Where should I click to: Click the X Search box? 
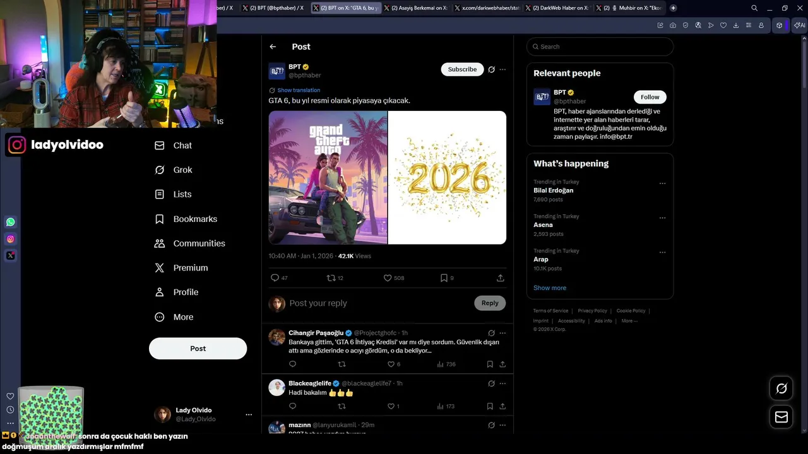(600, 47)
